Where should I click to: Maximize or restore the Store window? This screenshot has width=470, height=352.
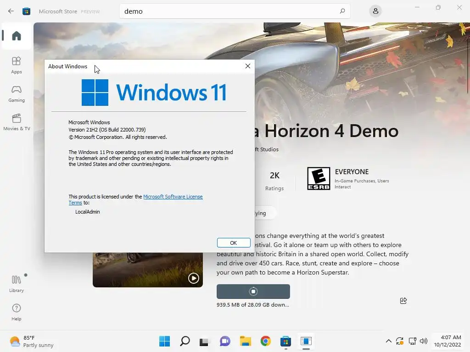tap(438, 7)
